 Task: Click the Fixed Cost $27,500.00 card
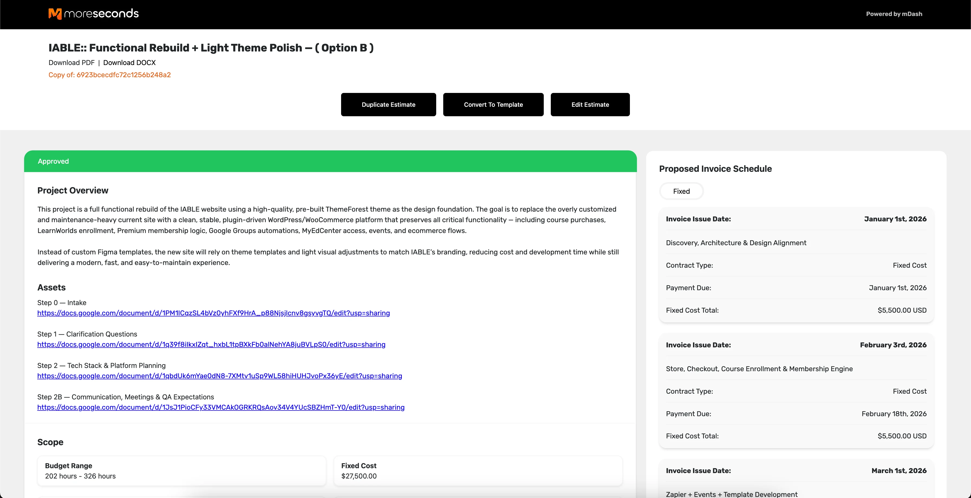click(478, 471)
